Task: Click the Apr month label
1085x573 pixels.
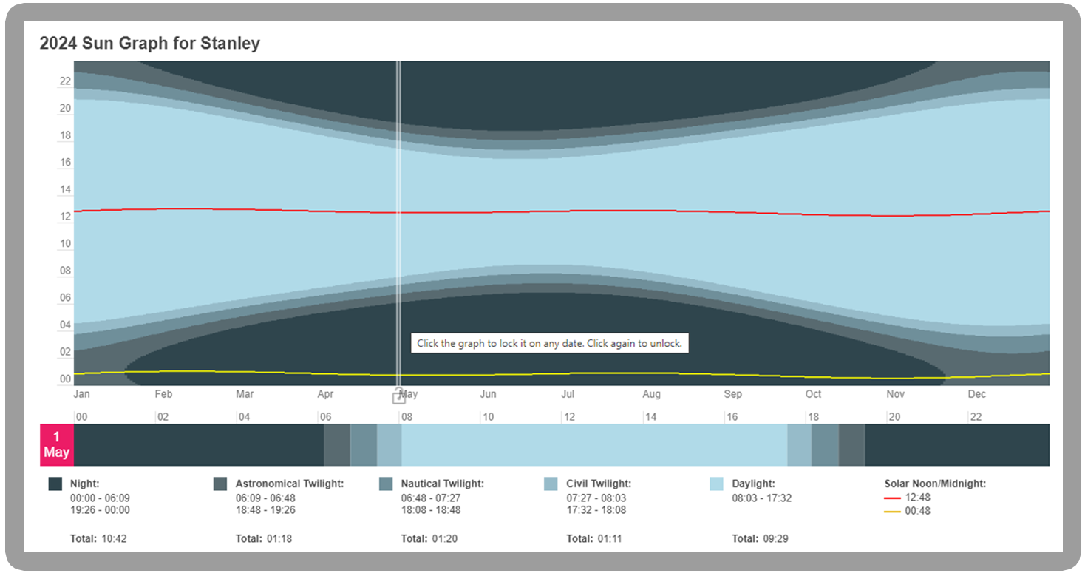Action: click(325, 395)
